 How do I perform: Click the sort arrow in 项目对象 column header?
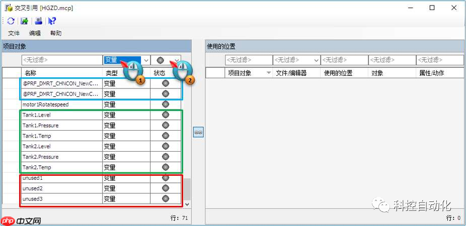point(269,73)
